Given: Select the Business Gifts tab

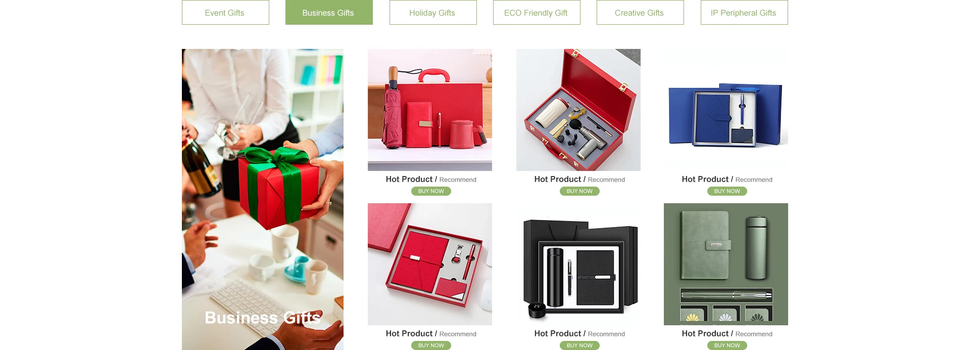Looking at the screenshot, I should tap(329, 13).
